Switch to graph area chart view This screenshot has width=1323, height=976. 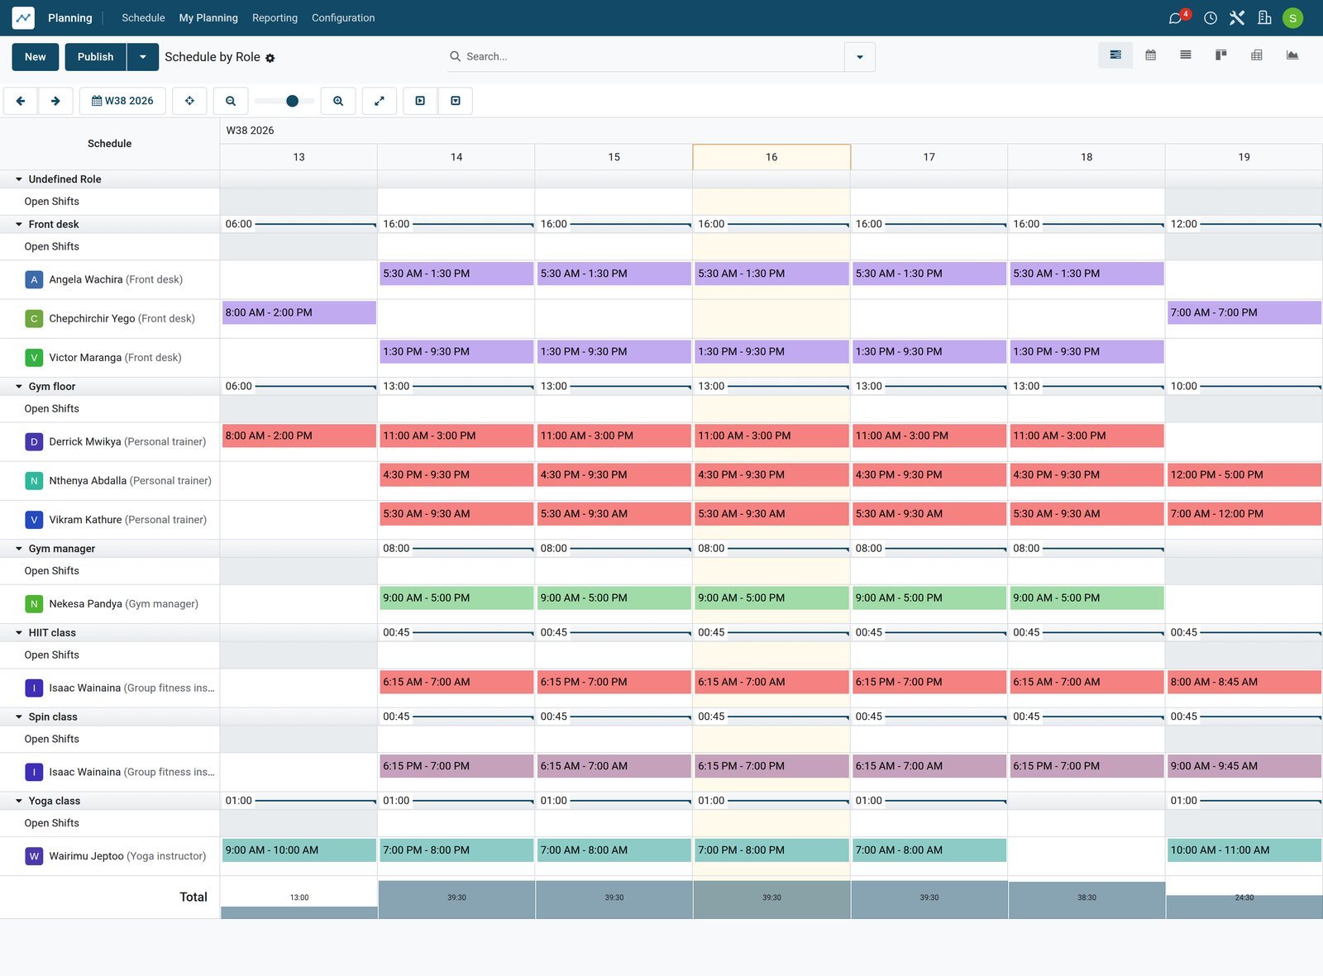[x=1292, y=55]
